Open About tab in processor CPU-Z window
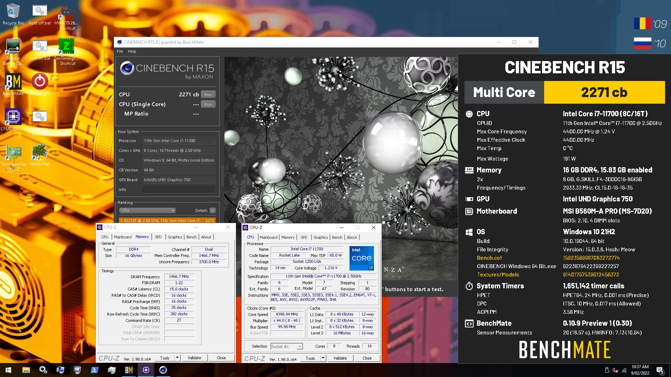 point(352,237)
